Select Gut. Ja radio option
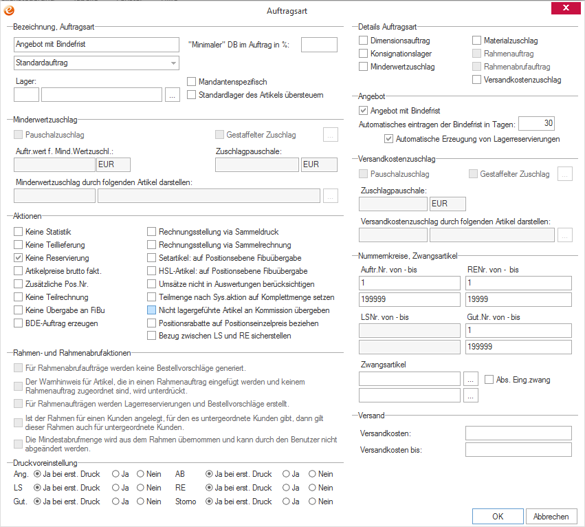This screenshot has width=585, height=527. [x=115, y=502]
